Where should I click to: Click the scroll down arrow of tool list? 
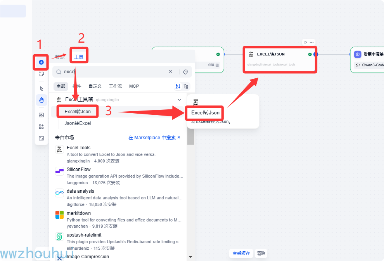click(x=190, y=257)
